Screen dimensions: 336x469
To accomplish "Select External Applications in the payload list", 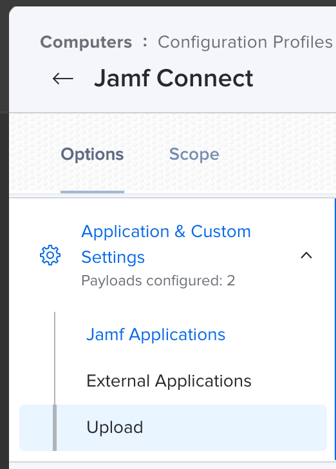I will pyautogui.click(x=169, y=381).
